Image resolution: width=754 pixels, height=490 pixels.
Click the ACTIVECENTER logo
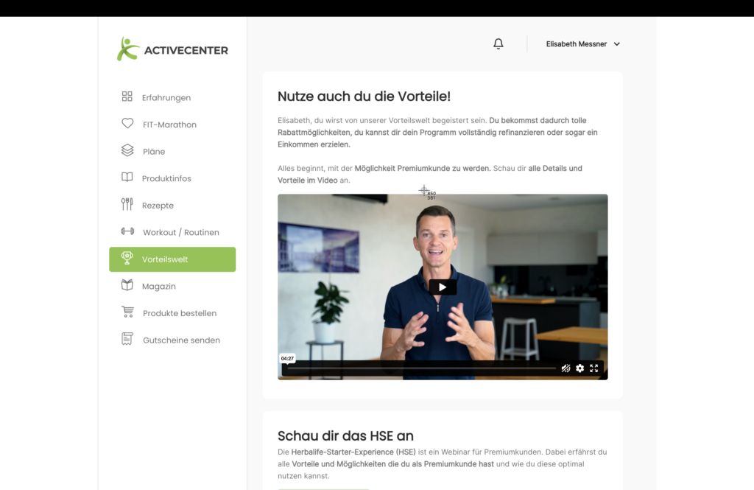[172, 48]
